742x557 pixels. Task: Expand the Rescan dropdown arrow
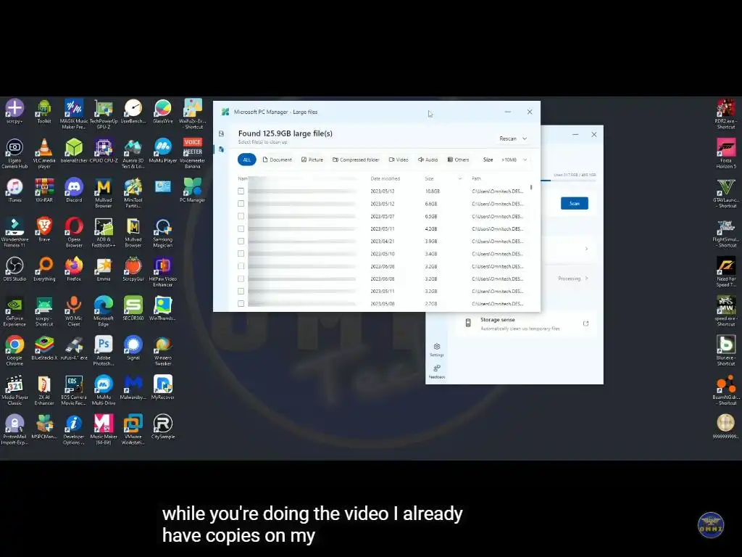coord(525,139)
